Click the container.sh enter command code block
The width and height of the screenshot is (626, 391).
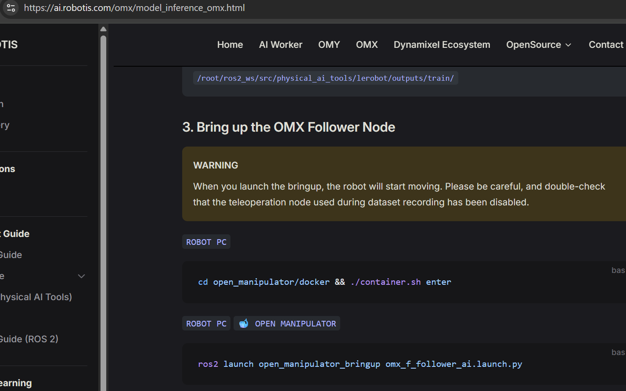(324, 282)
